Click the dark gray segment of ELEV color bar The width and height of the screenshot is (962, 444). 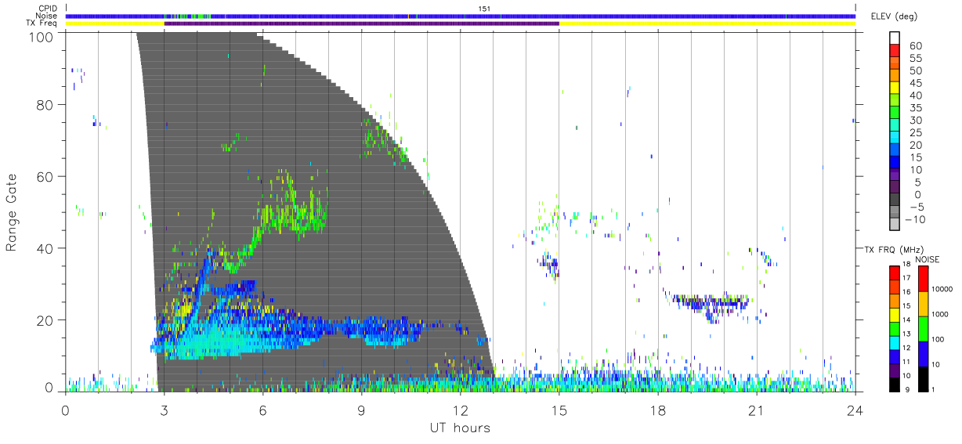(x=895, y=200)
